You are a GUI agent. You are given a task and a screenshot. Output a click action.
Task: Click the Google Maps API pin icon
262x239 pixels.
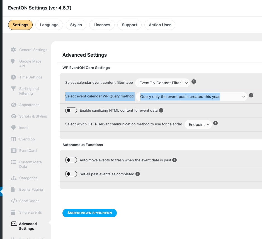point(13,61)
